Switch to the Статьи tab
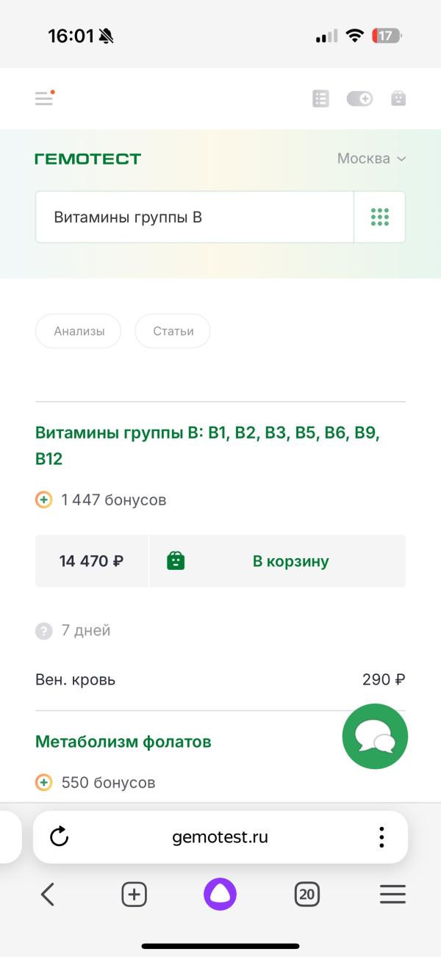Screen dimensions: 441x957 173,331
